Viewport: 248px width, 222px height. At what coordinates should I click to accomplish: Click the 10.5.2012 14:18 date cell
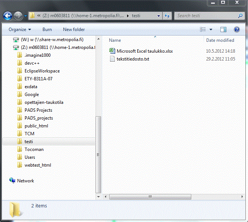[x=220, y=51]
